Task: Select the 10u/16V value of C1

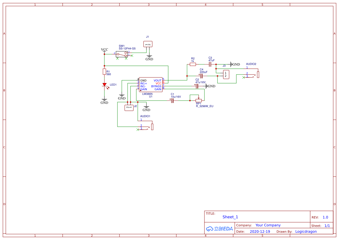Action: (x=176, y=97)
